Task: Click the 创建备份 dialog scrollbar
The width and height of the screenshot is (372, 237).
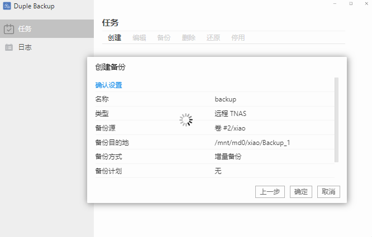Action: (x=336, y=119)
